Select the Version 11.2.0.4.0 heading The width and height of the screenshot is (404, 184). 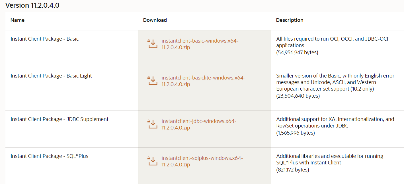32,5
